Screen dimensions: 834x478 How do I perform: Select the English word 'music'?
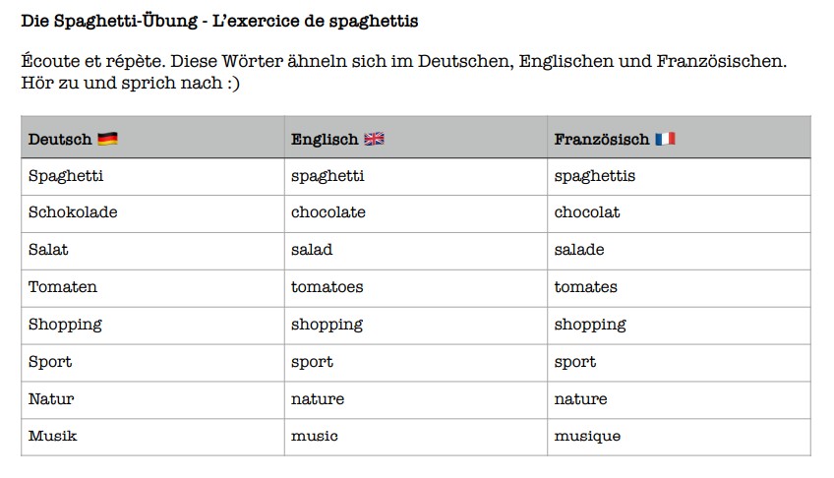(314, 436)
